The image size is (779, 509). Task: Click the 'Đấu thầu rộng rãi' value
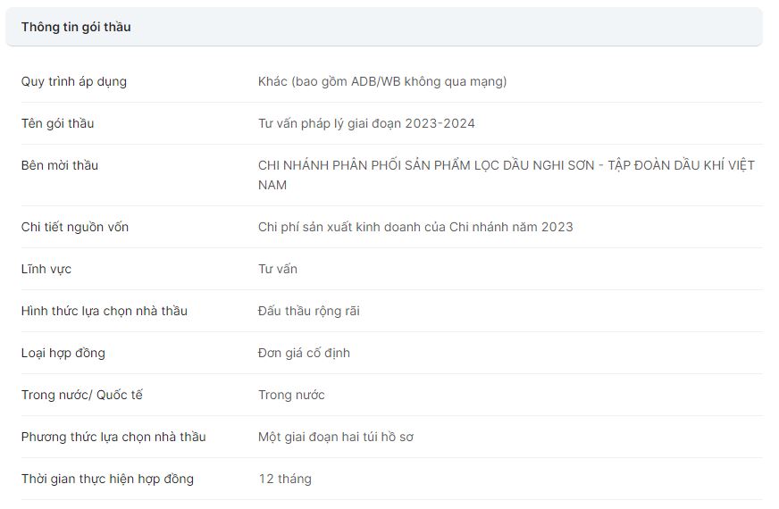click(309, 311)
